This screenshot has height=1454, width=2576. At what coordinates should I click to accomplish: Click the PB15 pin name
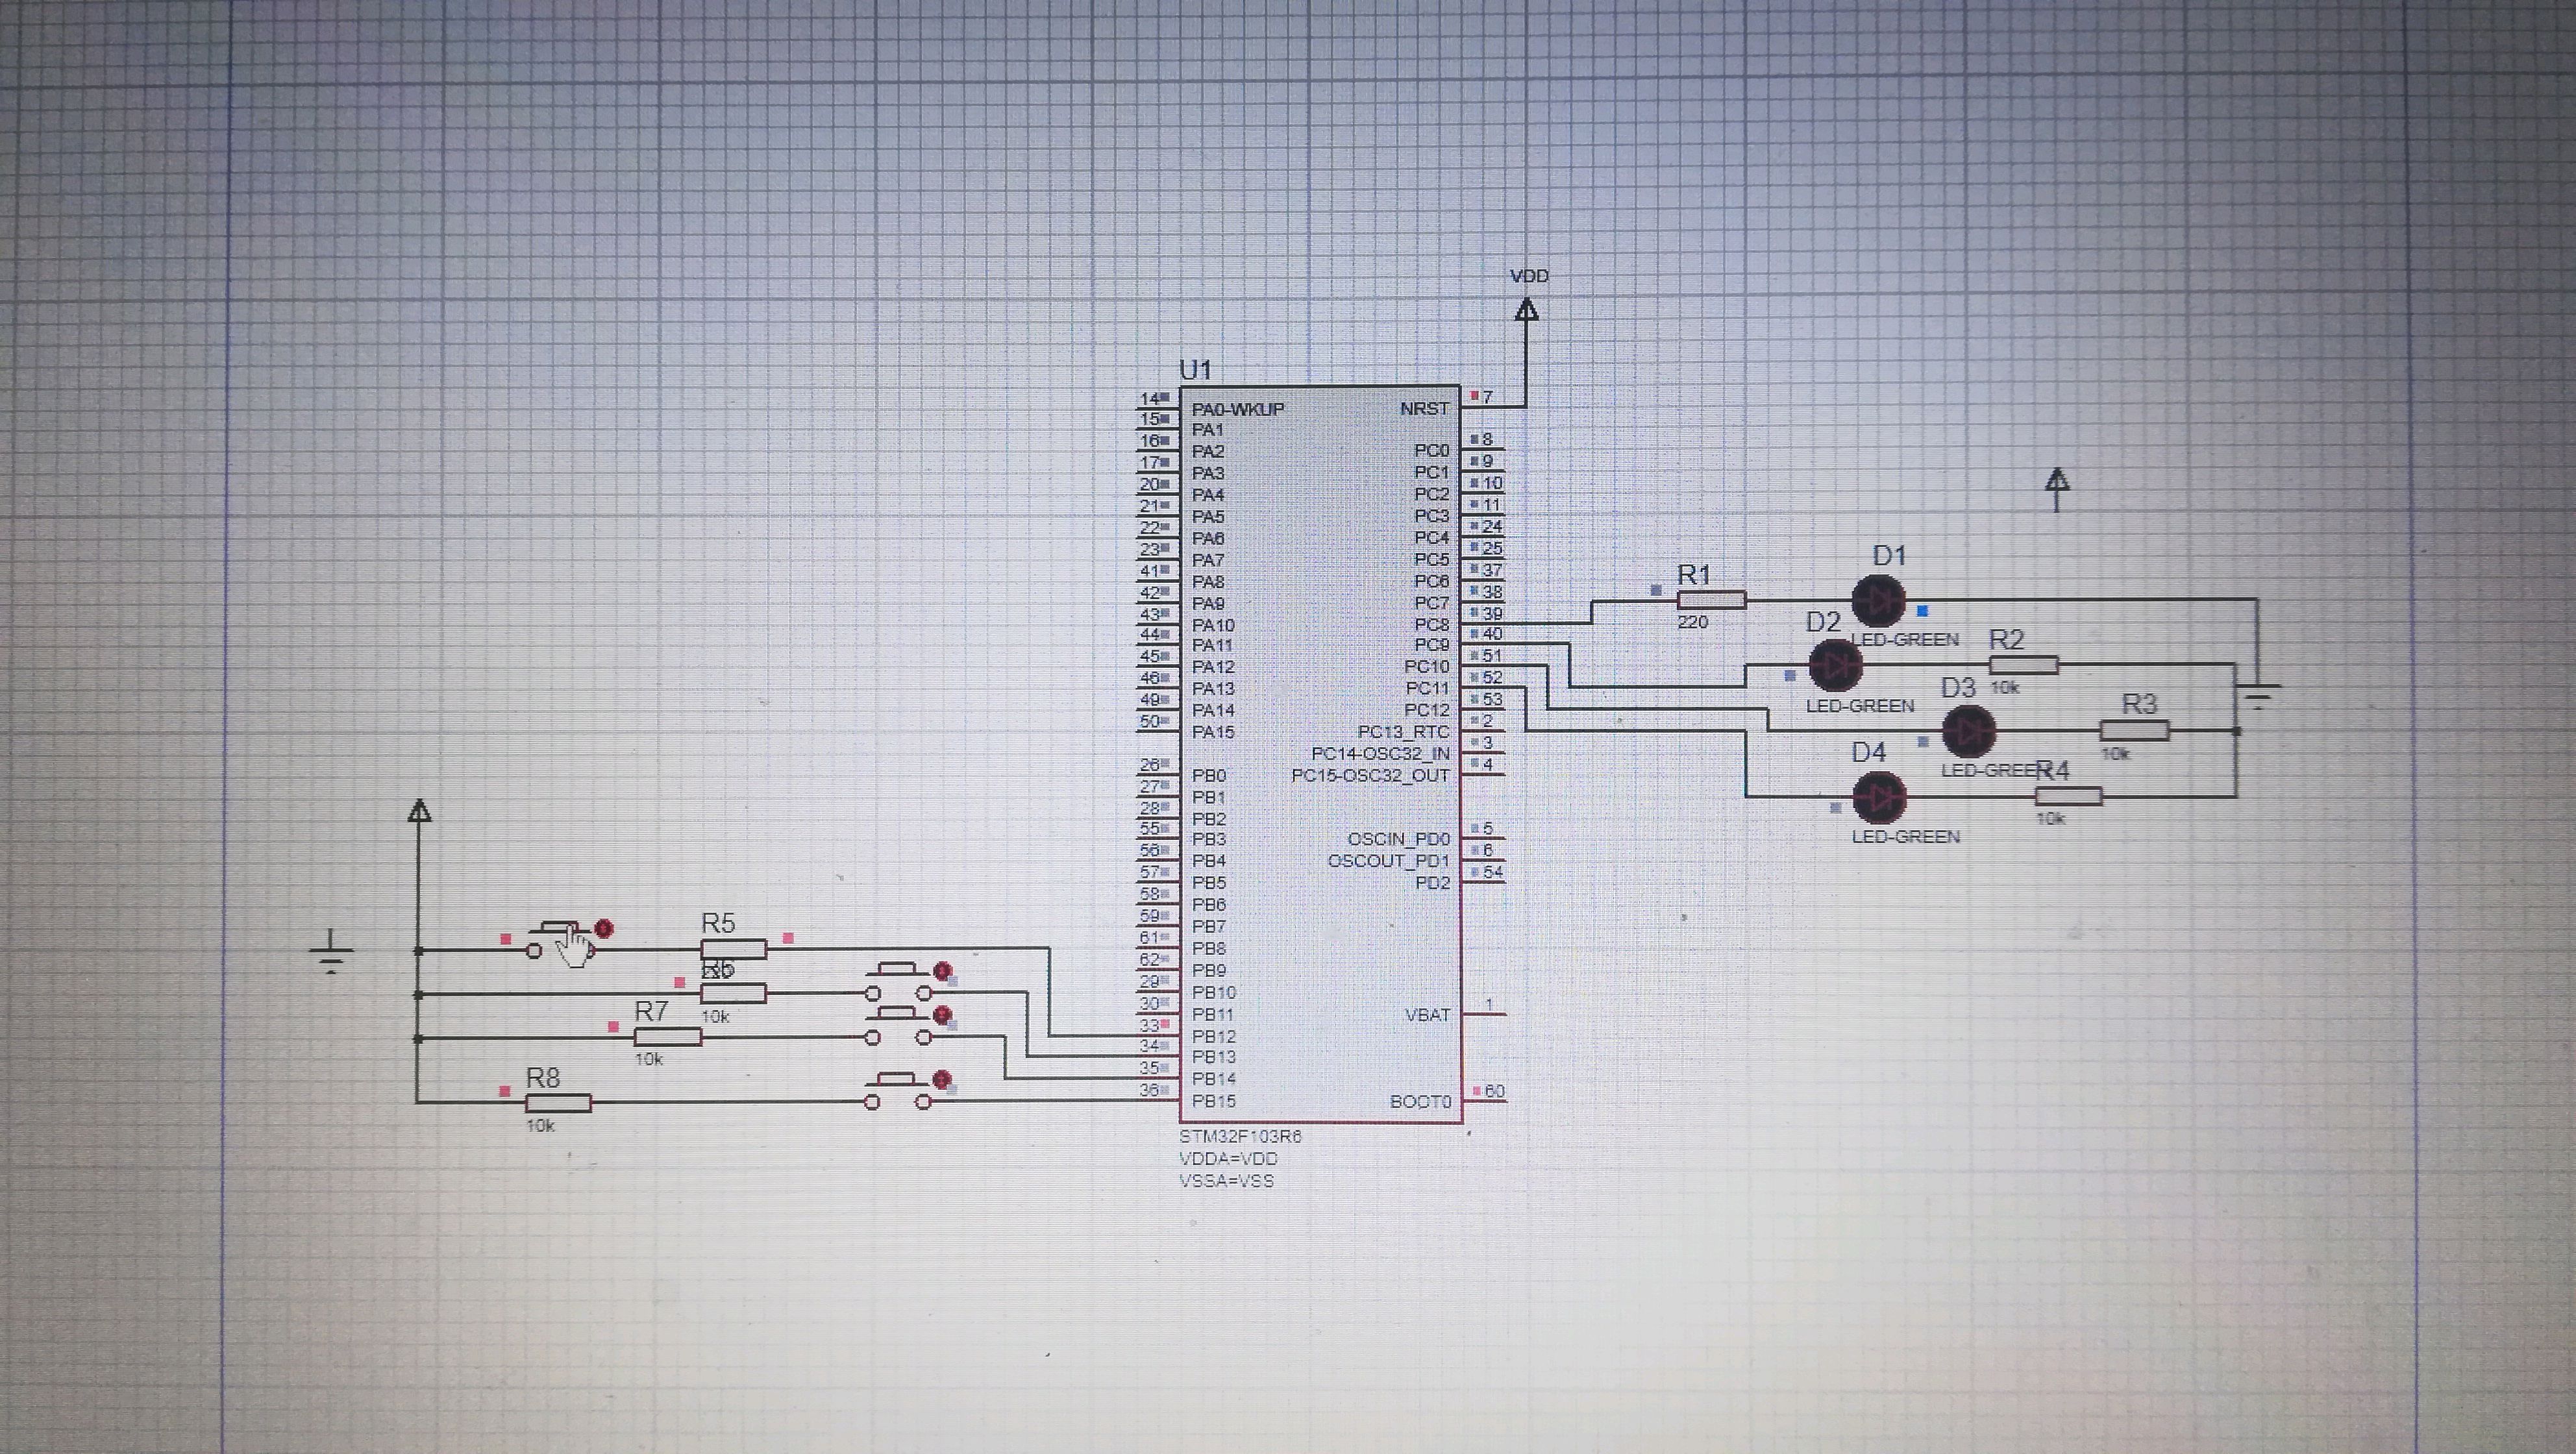pos(1214,1102)
